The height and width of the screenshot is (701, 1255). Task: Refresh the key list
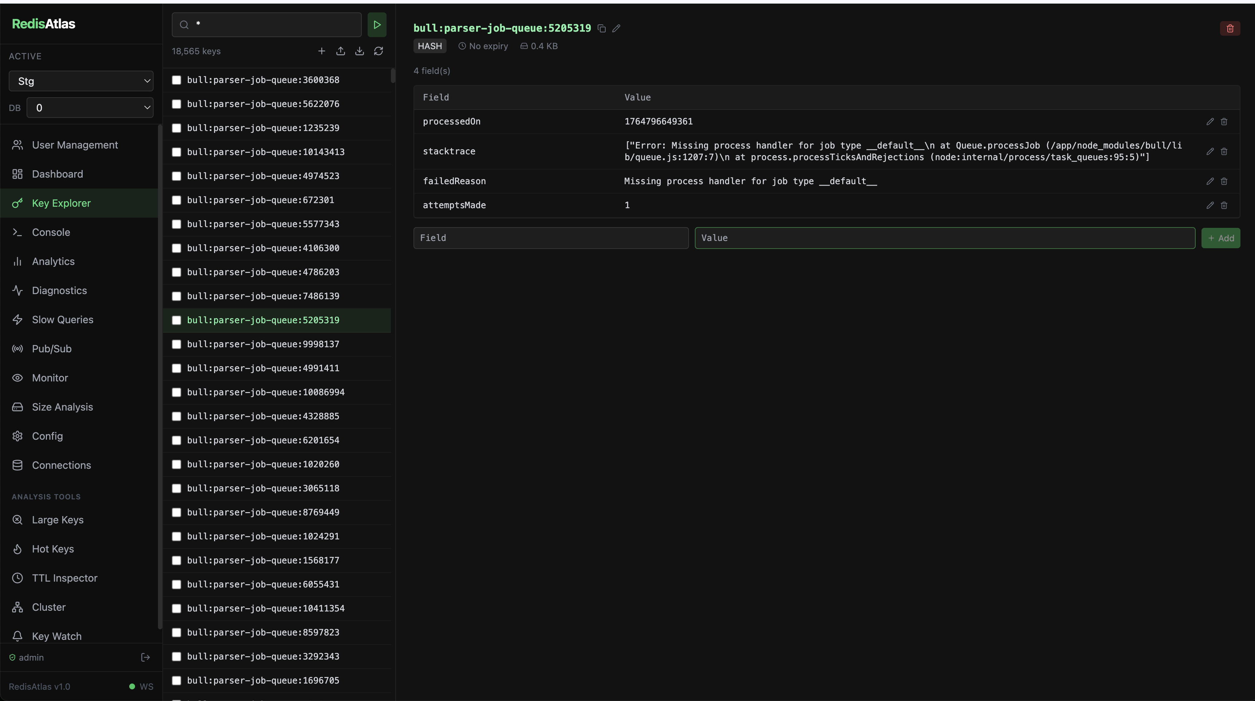point(379,51)
